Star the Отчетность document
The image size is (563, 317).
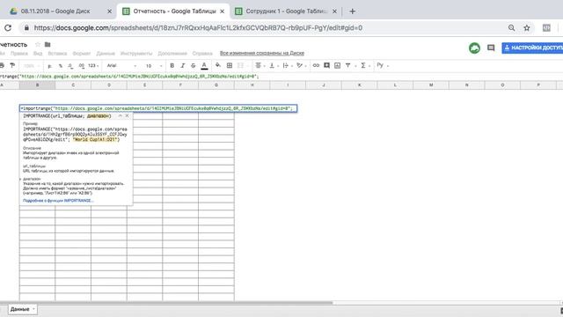point(37,45)
